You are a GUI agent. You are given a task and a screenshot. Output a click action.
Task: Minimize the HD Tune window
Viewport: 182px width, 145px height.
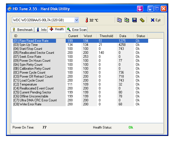tap(150, 9)
